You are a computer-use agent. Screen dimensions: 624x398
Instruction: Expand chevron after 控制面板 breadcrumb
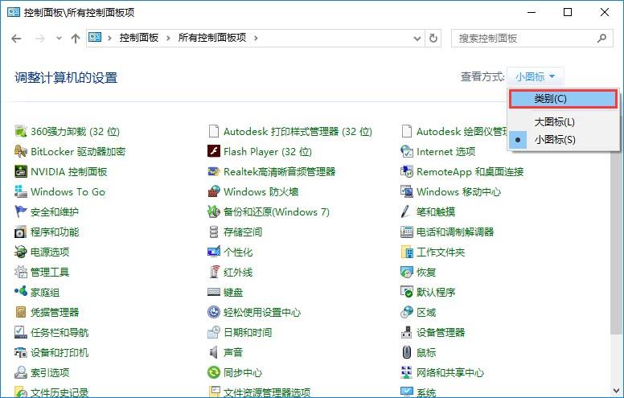coord(168,39)
